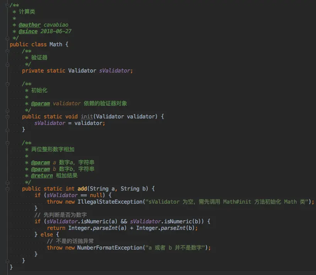Image resolution: width=316 pixels, height=275 pixels.
Task: Collapse the init method's Javadoc comment
Action: point(7,84)
